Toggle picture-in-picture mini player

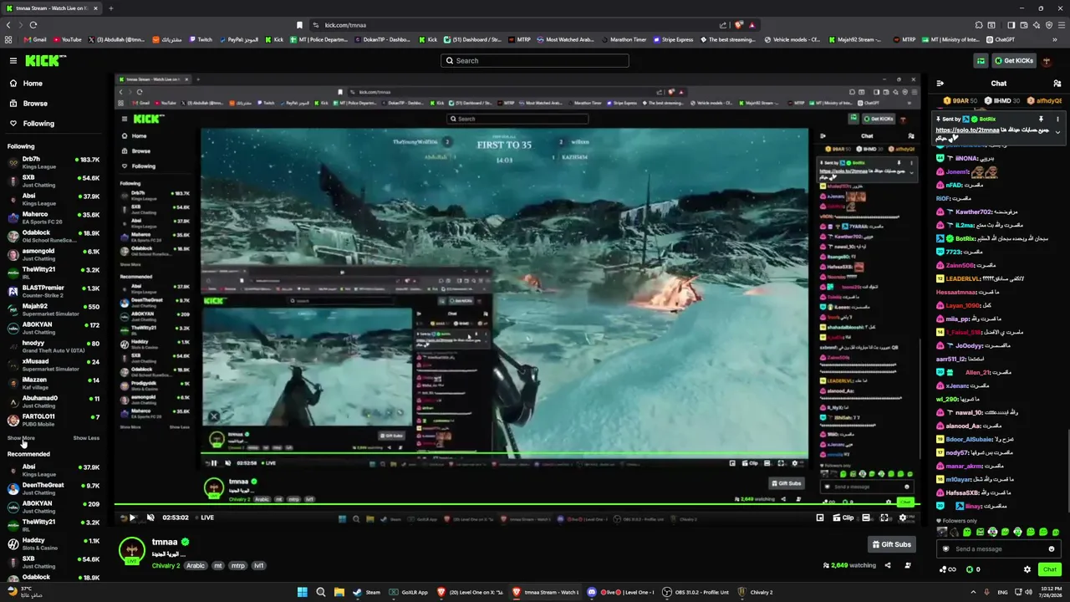coord(820,518)
